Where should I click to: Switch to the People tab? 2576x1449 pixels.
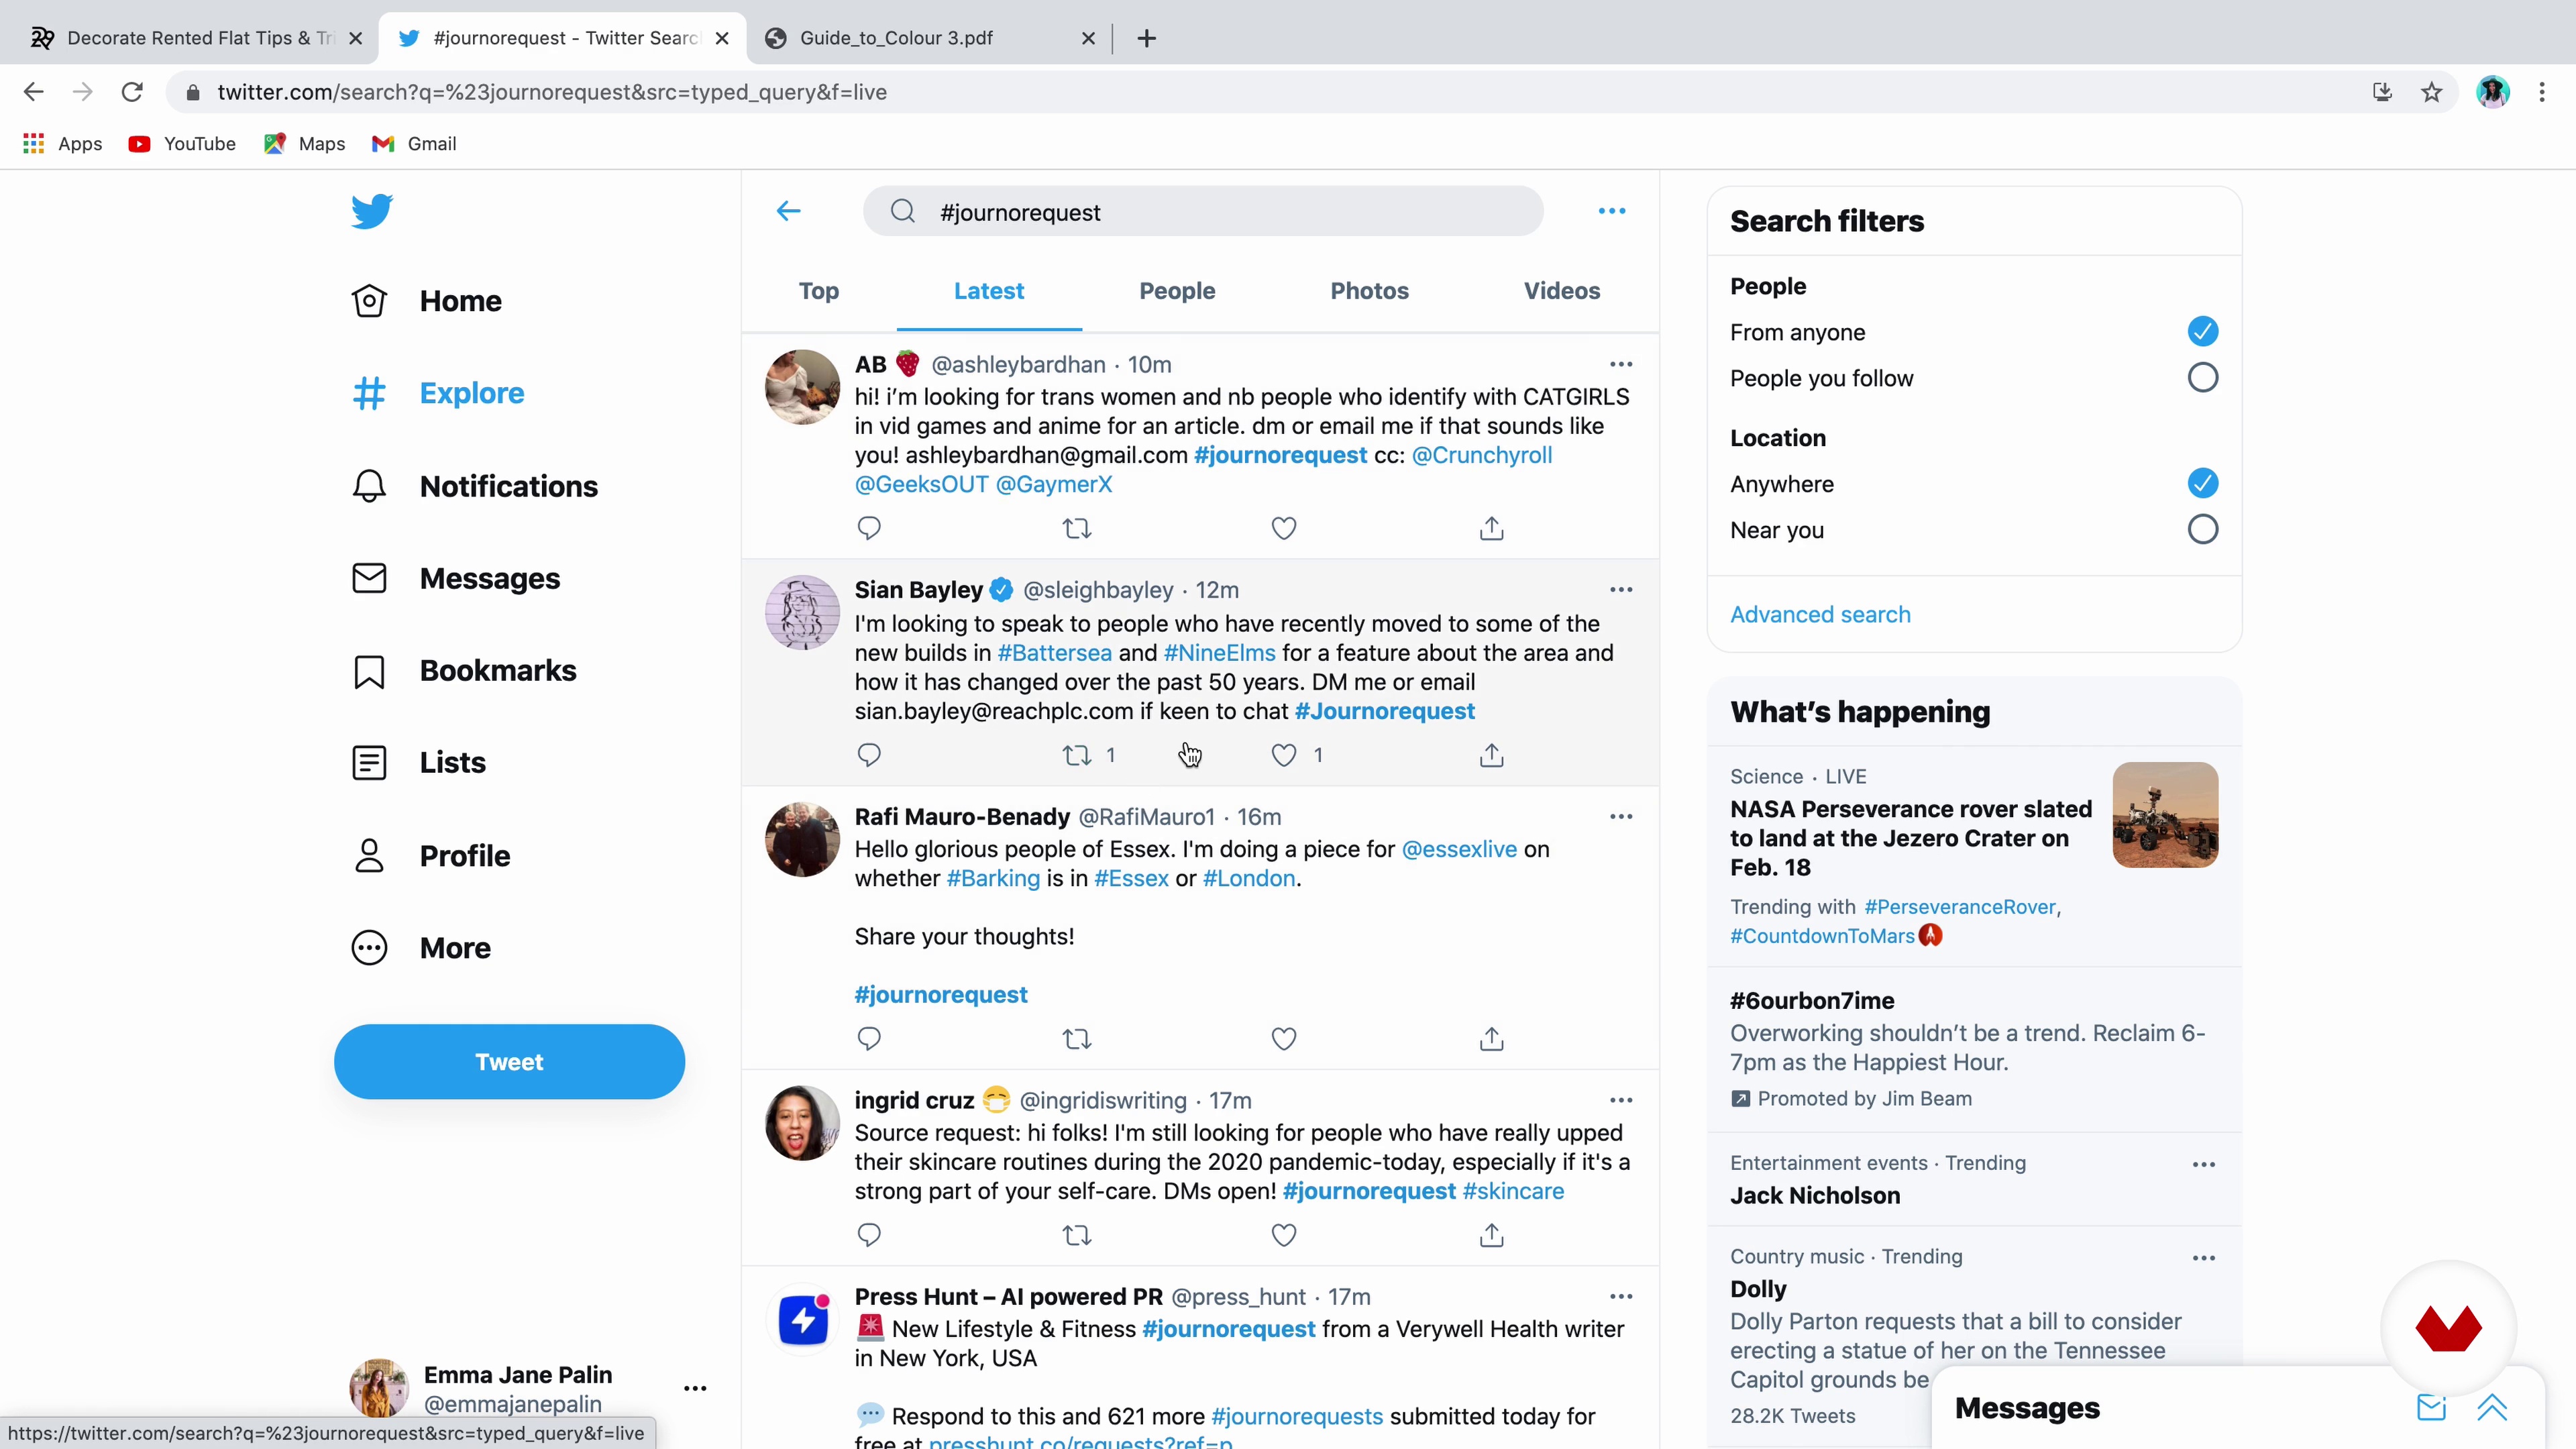point(1177,291)
